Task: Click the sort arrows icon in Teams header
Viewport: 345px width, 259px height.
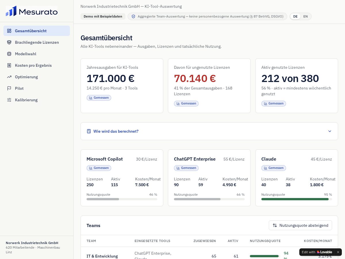Action: (275, 225)
